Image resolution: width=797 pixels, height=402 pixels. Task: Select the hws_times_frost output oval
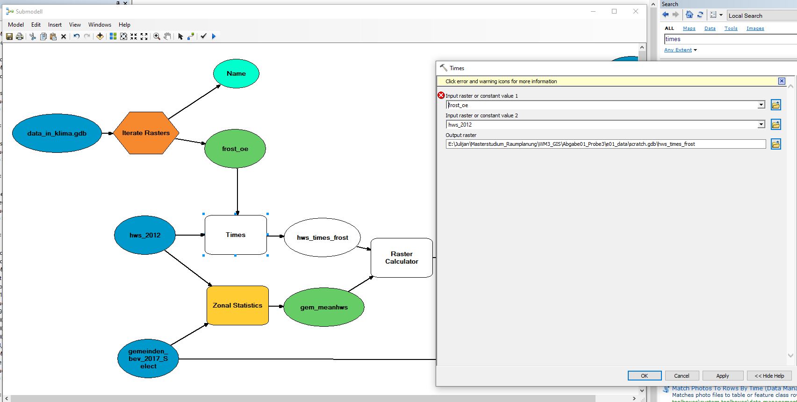[323, 238]
